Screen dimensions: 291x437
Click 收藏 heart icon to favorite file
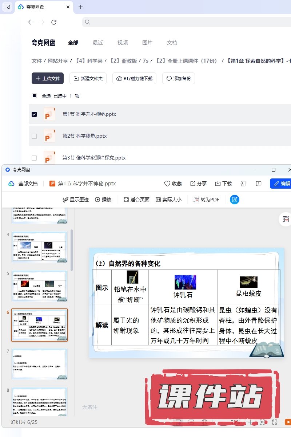coord(173,184)
